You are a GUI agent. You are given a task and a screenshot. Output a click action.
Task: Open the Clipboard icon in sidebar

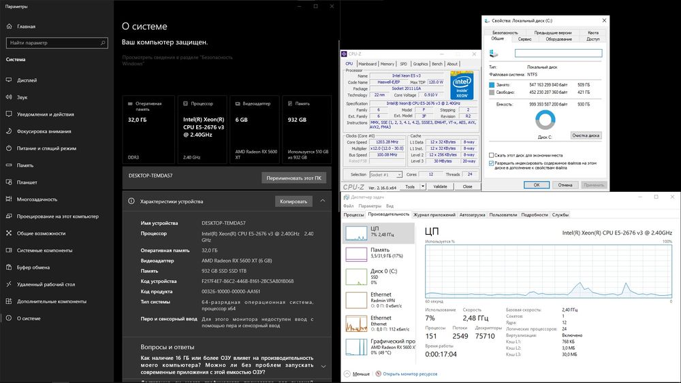tap(9, 267)
